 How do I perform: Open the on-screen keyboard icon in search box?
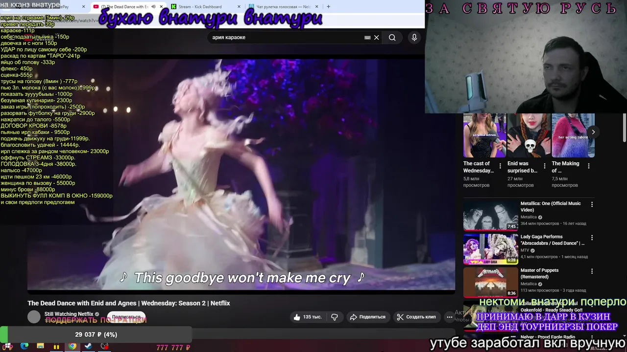(367, 38)
